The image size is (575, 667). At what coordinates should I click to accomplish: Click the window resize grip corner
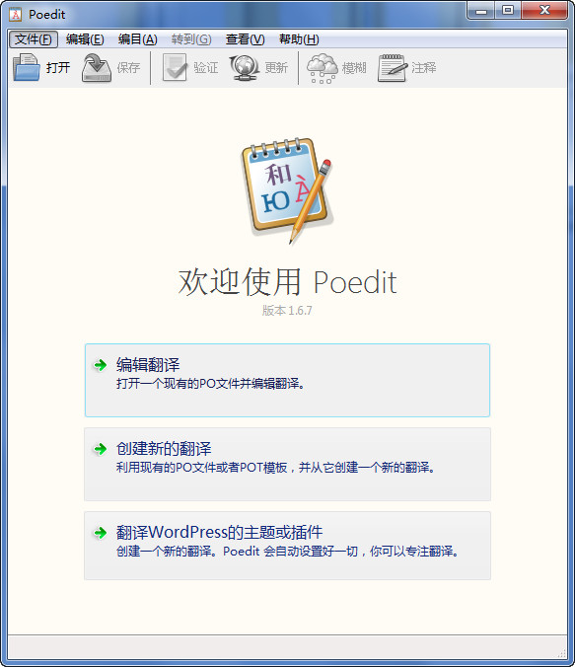(x=562, y=653)
